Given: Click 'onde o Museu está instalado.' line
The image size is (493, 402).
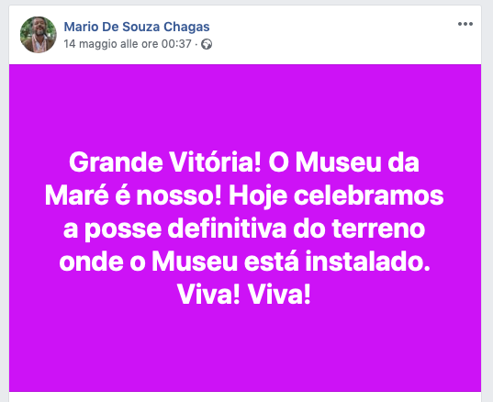Looking at the screenshot, I should coord(244,262).
